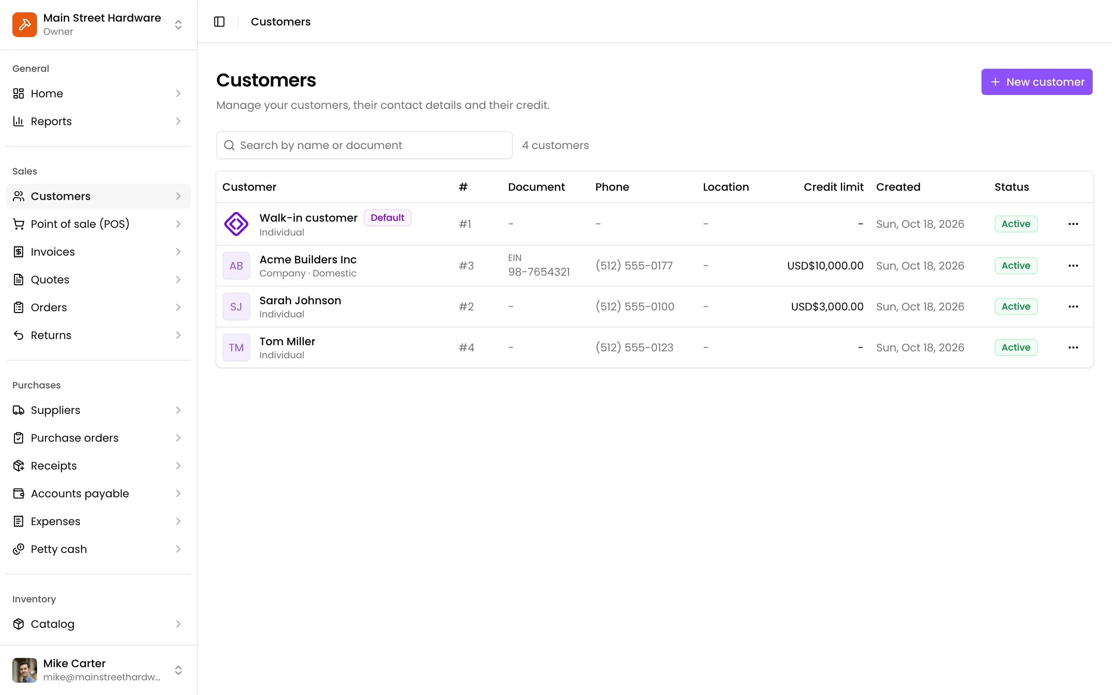Expand the Reports chevron
This screenshot has height=695, width=1112.
(178, 121)
